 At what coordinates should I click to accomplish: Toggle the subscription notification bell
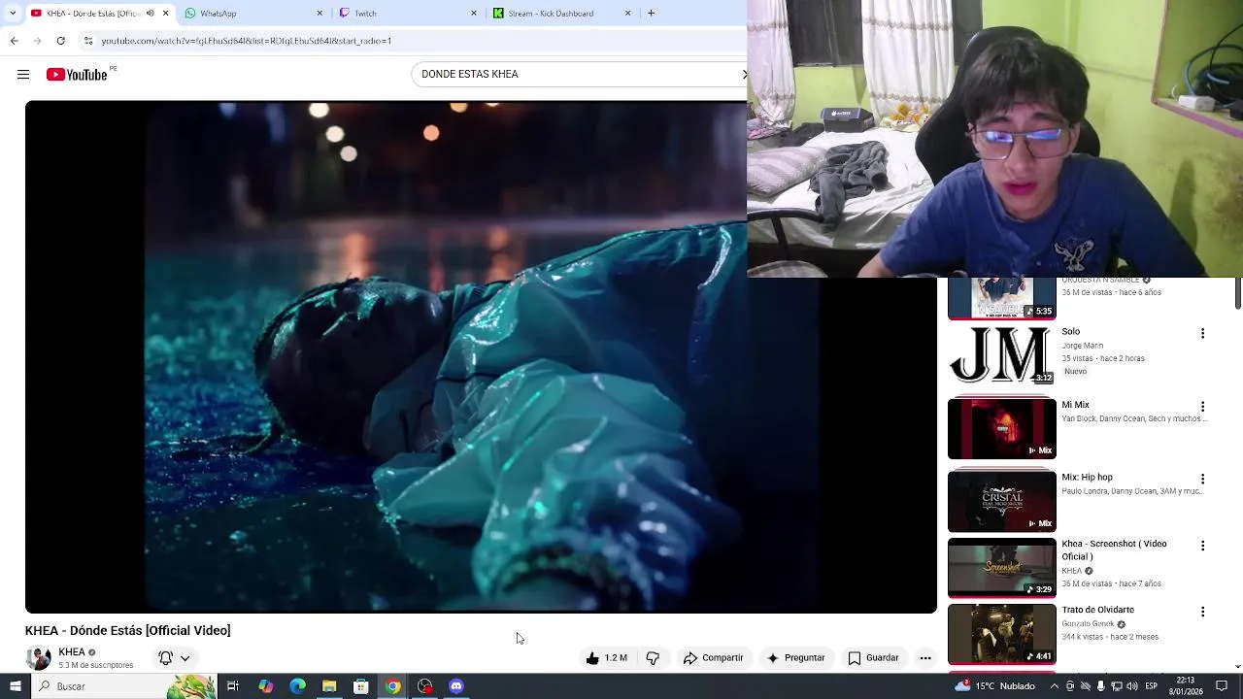pos(166,658)
